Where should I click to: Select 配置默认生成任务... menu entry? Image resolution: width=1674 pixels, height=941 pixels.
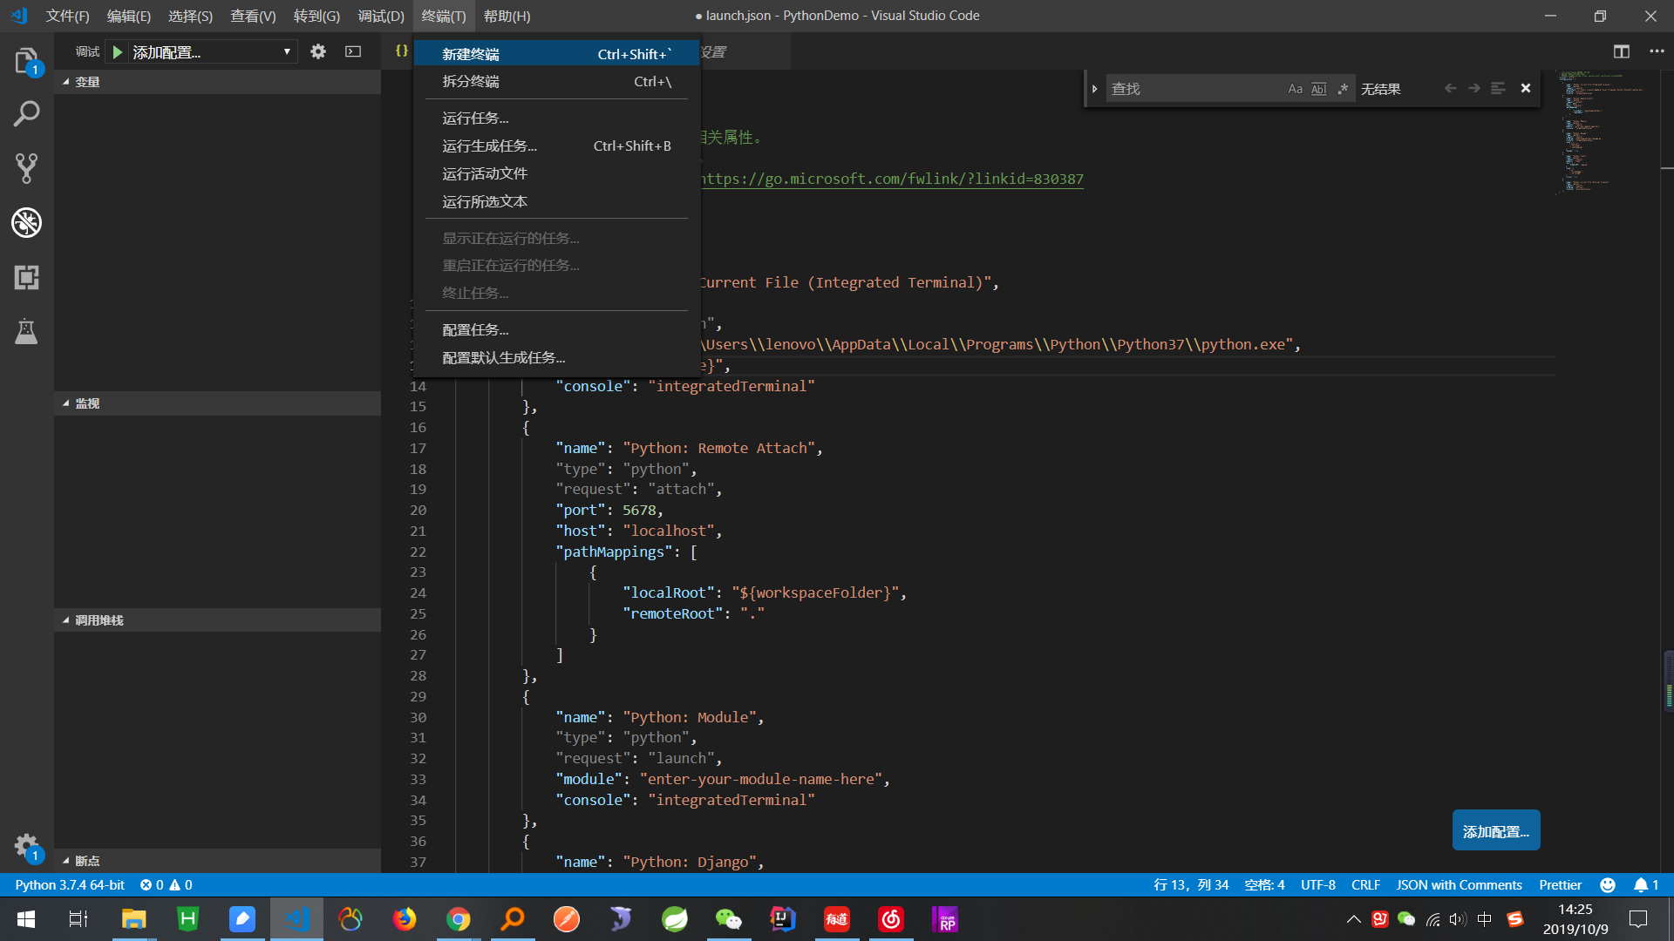[x=556, y=357]
